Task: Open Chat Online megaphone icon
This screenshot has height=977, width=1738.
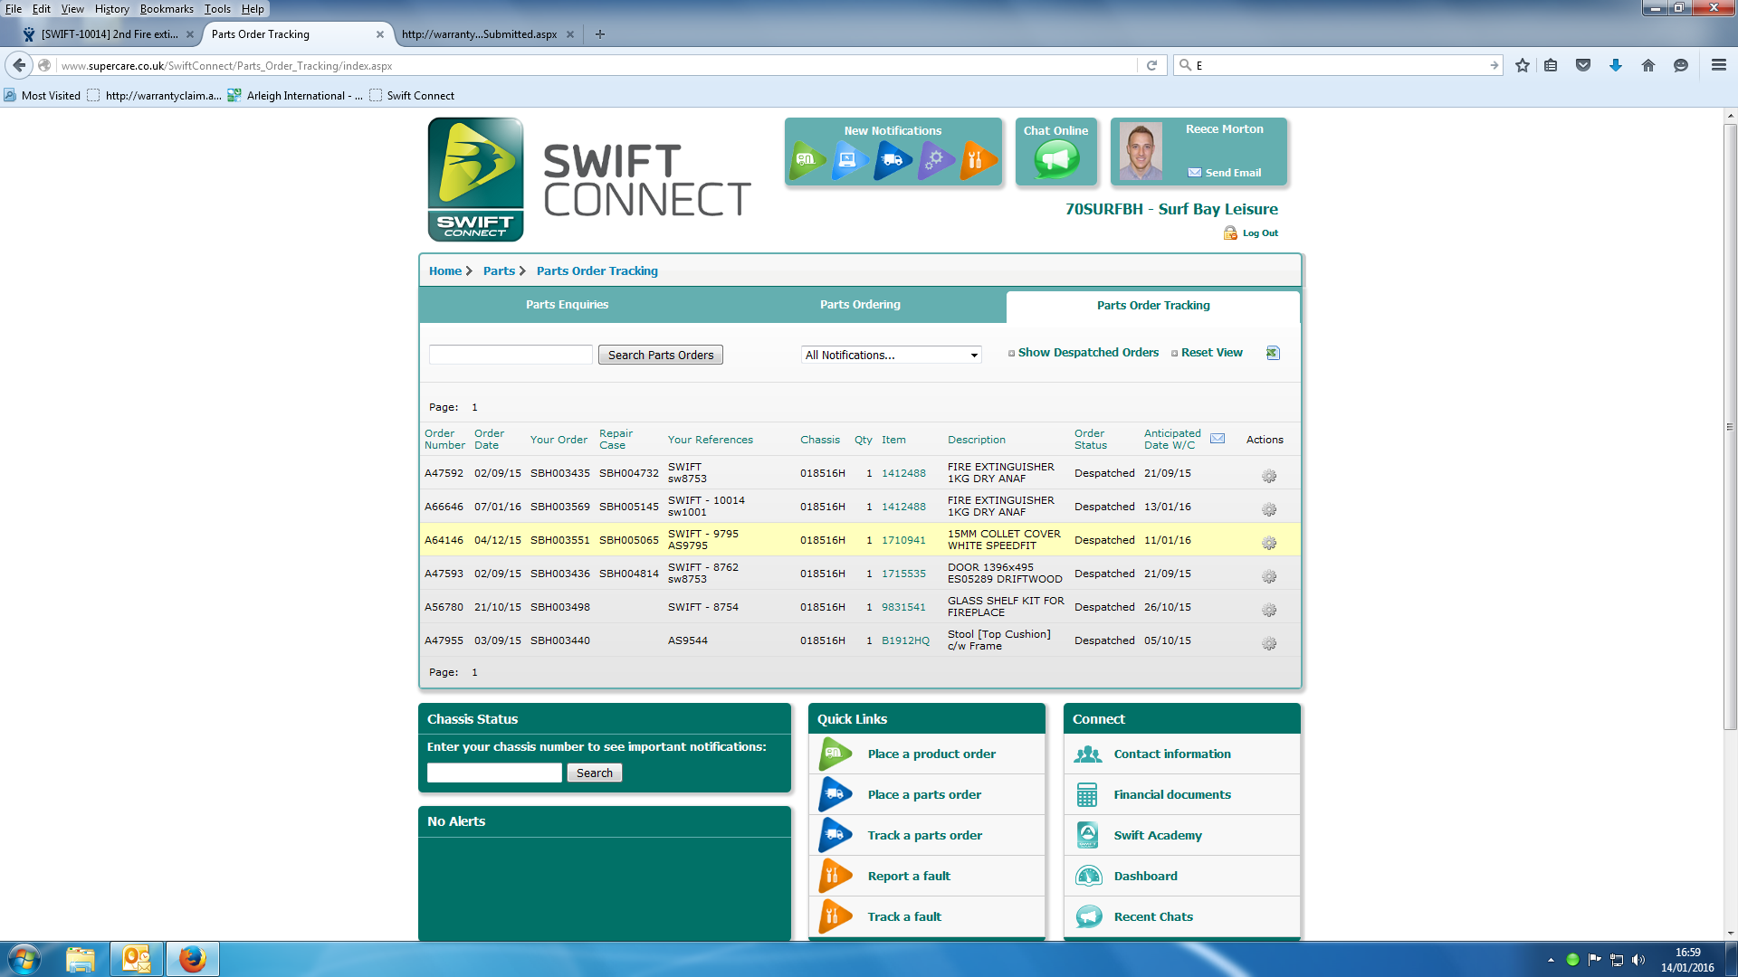Action: point(1055,160)
